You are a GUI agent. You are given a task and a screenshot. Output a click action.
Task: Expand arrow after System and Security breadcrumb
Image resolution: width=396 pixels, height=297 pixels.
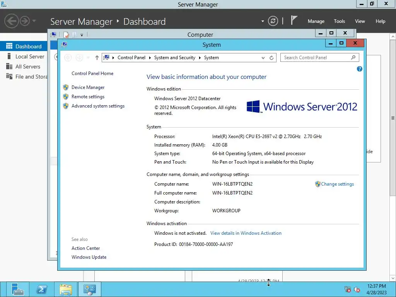pos(200,58)
